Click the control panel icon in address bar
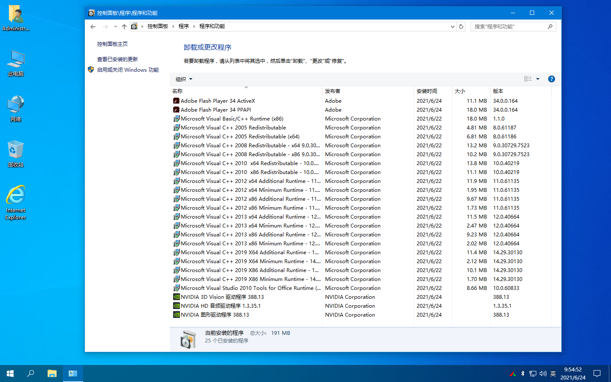Screen dimensions: 611x382 (x=134, y=26)
